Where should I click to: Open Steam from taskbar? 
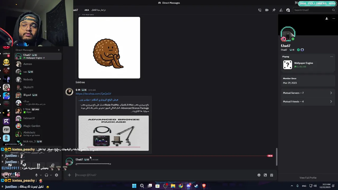pyautogui.click(x=196, y=186)
